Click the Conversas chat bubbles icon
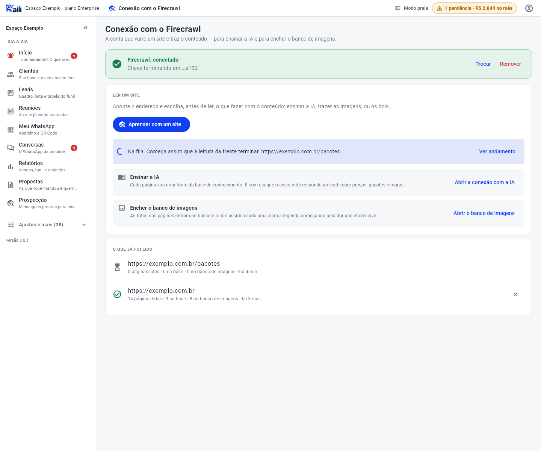 pyautogui.click(x=11, y=148)
